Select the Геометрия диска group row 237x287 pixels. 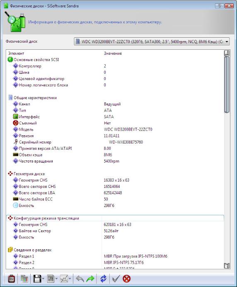[x=115, y=174]
